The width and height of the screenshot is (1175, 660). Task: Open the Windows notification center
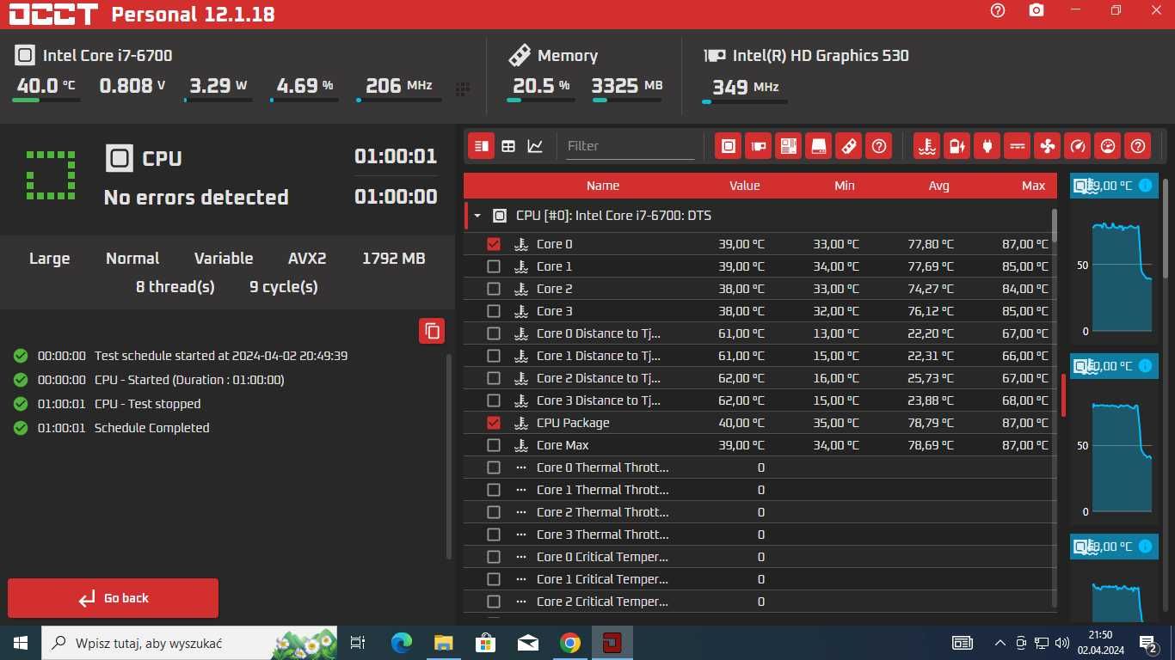(x=1147, y=643)
